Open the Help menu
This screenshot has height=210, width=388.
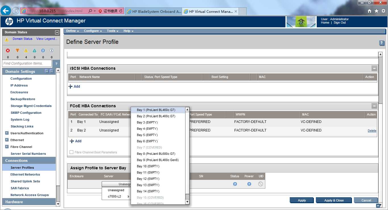pyautogui.click(x=128, y=31)
